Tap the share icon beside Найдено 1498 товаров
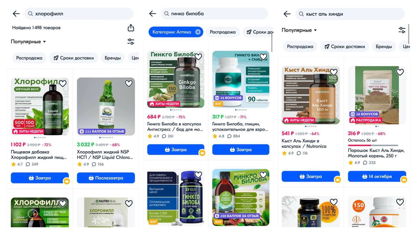This screenshot has height=234, width=417. pos(131,28)
